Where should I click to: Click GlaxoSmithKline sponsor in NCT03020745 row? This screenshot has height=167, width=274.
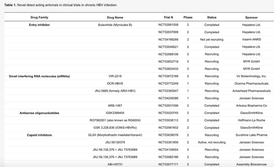coord(252,113)
